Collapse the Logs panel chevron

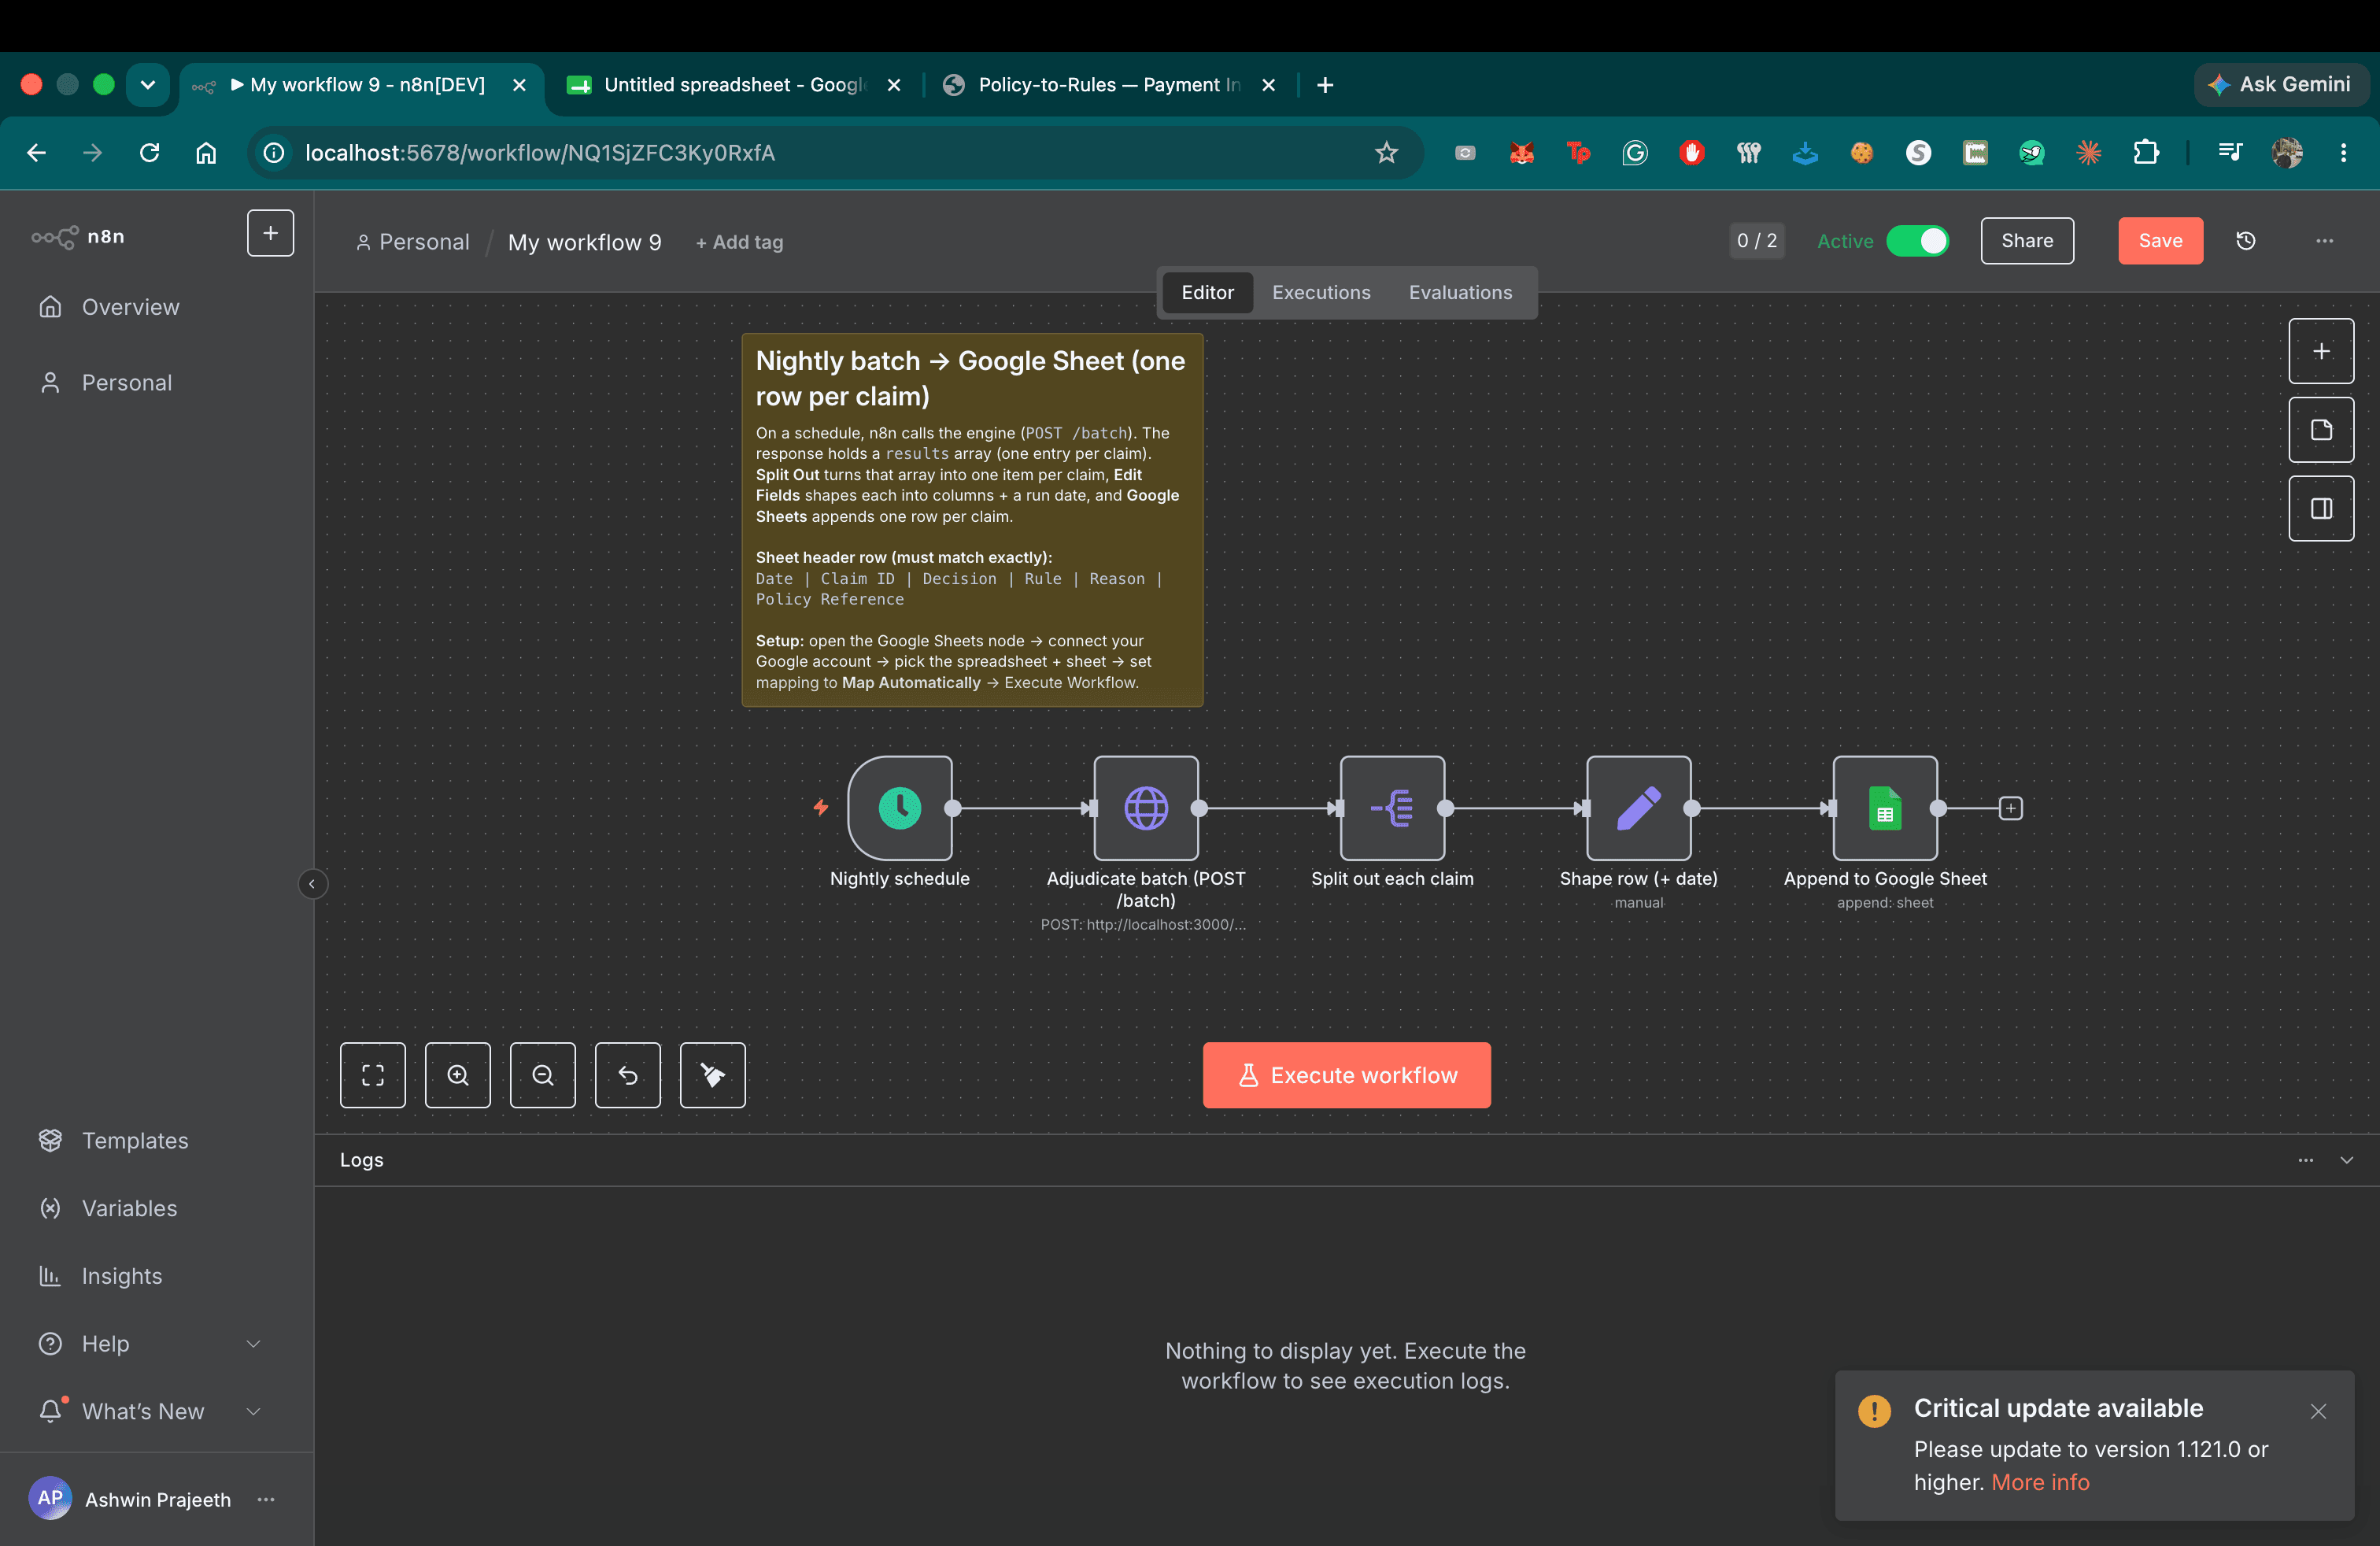pos(2346,1160)
